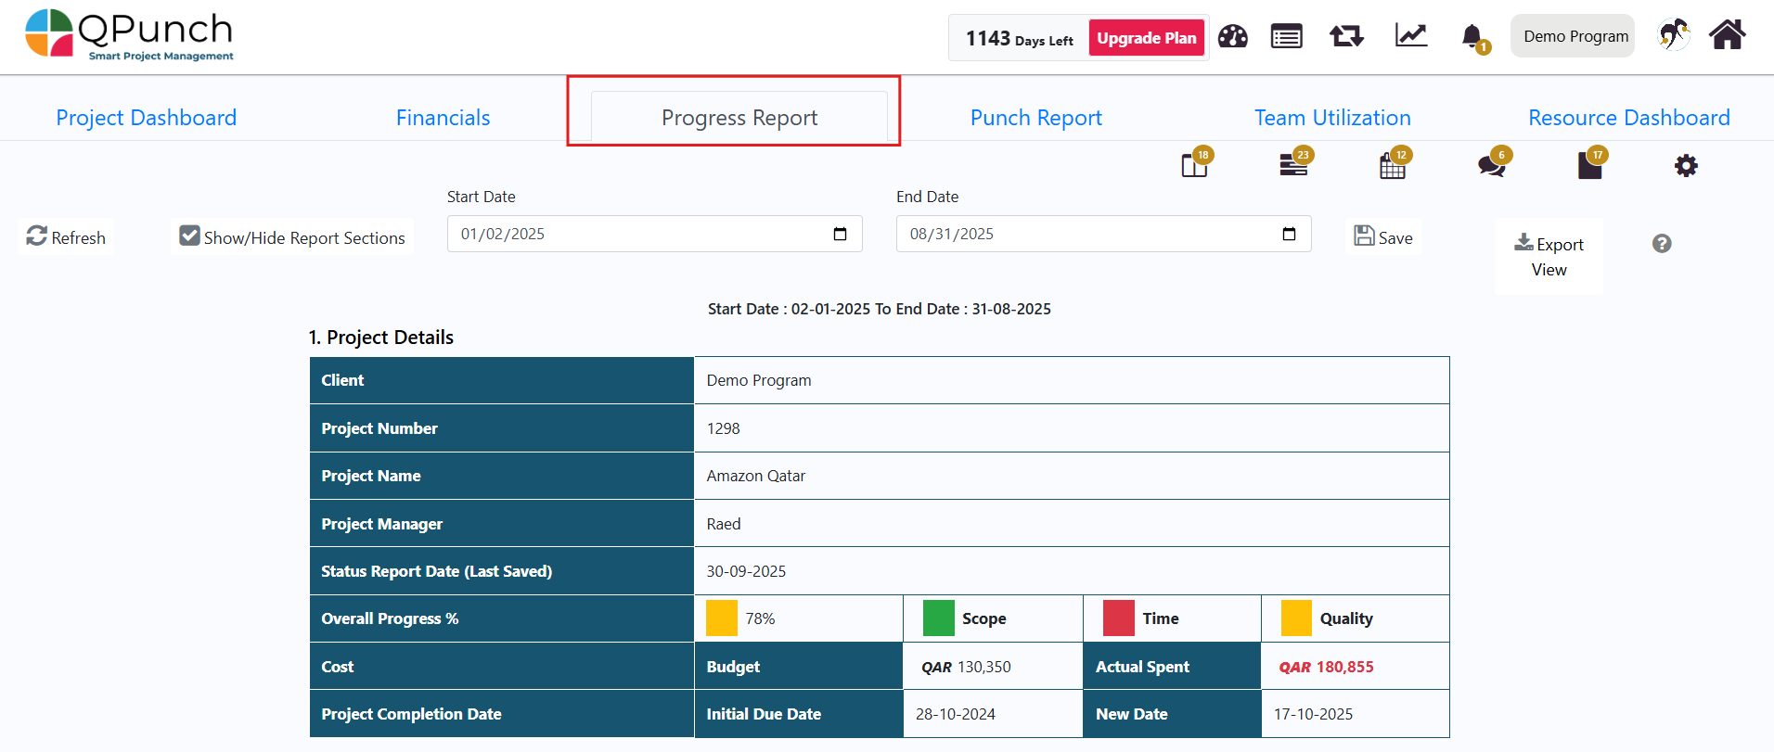Click the retweet arrows icon in header
Viewport: 1774px width, 752px height.
click(x=1346, y=36)
